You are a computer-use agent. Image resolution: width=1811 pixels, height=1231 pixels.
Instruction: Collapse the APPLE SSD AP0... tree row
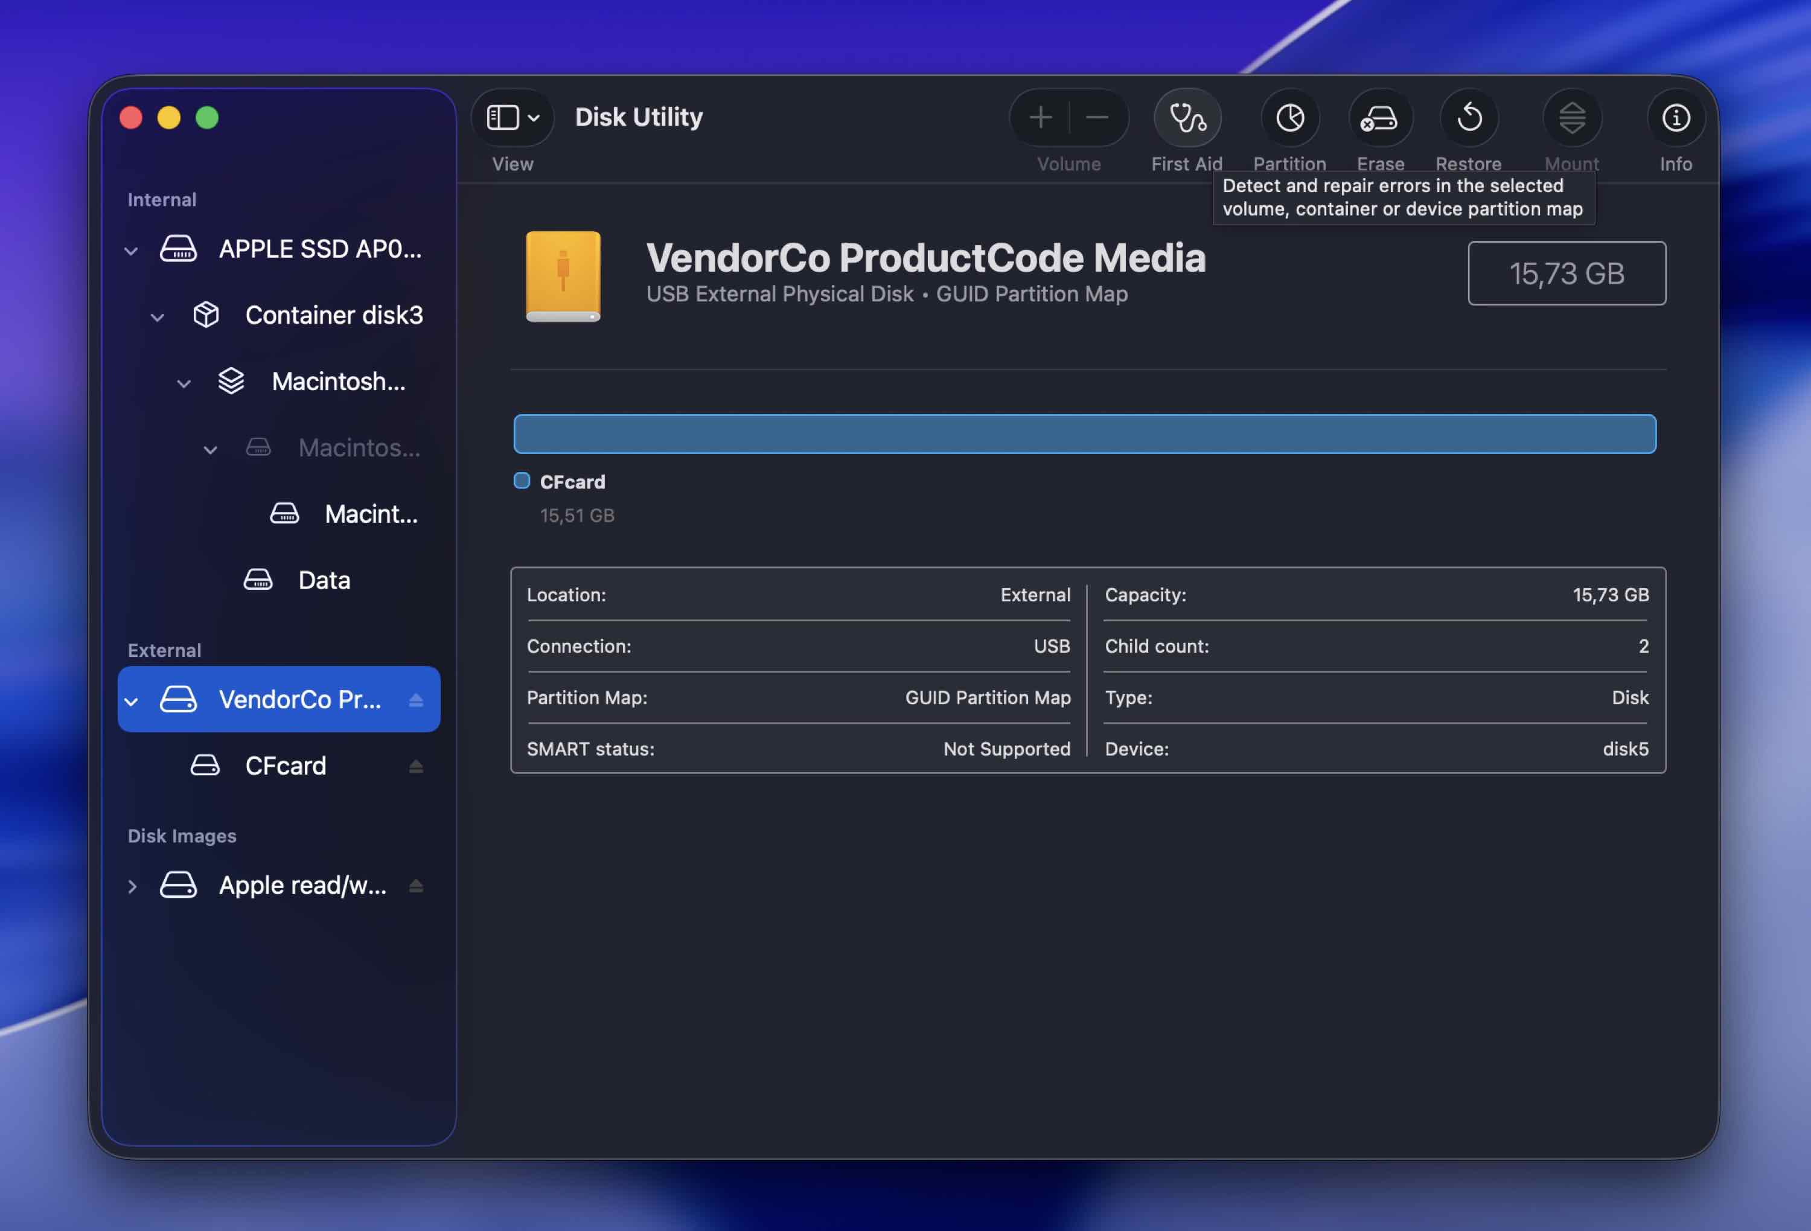pos(131,251)
